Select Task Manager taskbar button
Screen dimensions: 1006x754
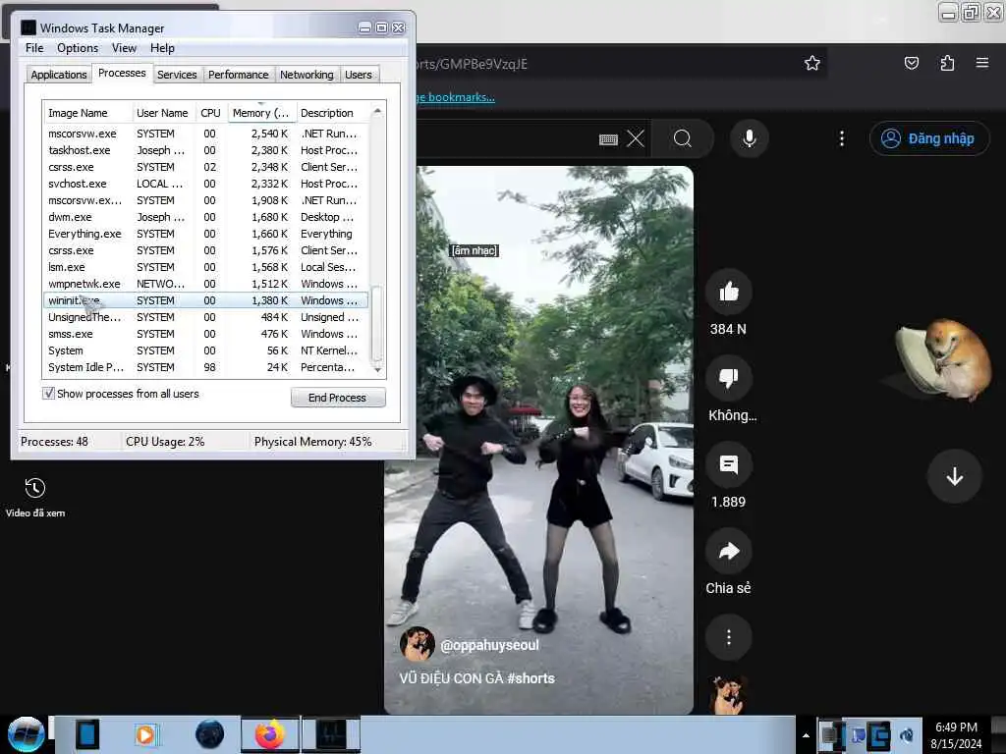click(x=331, y=734)
